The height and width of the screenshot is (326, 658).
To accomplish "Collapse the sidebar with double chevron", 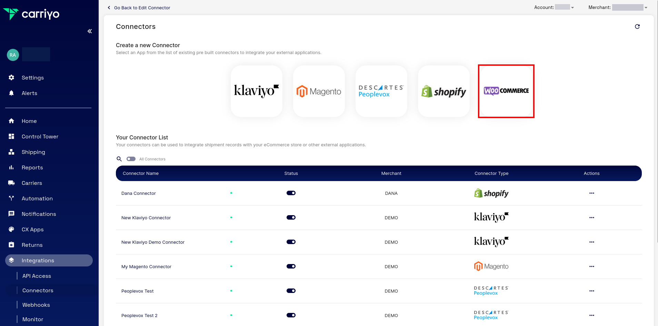I will tap(90, 31).
